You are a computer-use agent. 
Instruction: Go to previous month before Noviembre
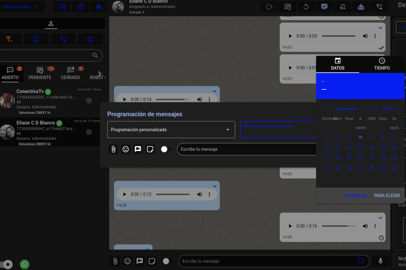tap(325, 109)
